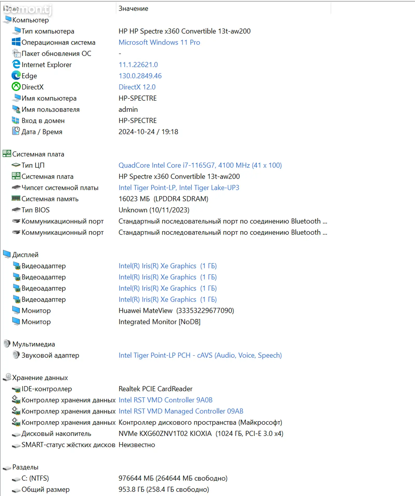Click the NVMe KXG60ZNV1T02 KIOXIA value
This screenshot has width=415, height=496.
tap(201, 433)
